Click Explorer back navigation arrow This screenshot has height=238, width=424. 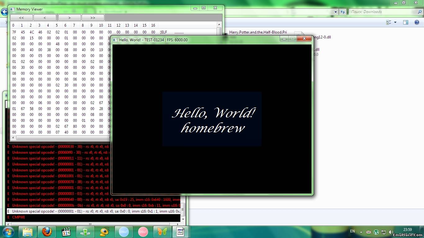(4, 12)
